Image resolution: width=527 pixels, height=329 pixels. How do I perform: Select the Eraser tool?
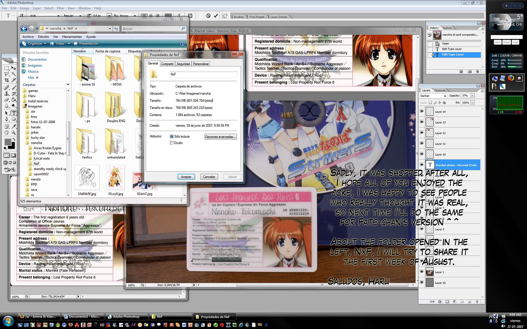pyautogui.click(x=6, y=100)
